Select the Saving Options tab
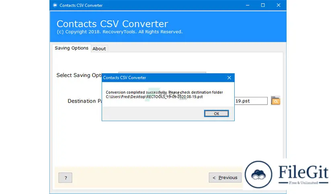 tap(72, 48)
